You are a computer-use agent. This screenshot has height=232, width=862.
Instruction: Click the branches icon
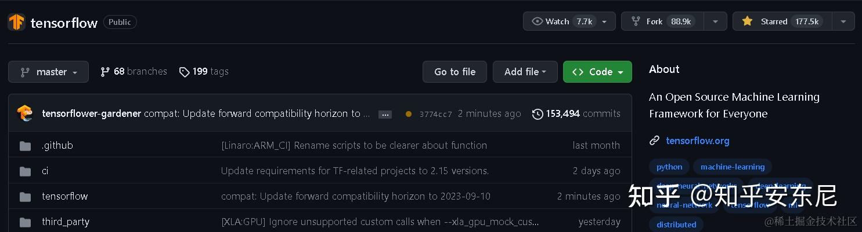(x=105, y=72)
